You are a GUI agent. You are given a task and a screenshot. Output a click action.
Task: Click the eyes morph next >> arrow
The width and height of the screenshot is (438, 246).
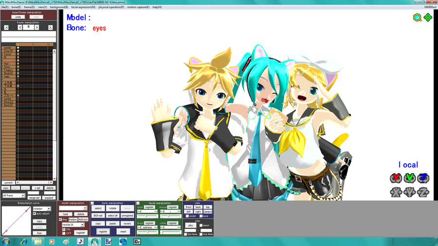(156, 211)
